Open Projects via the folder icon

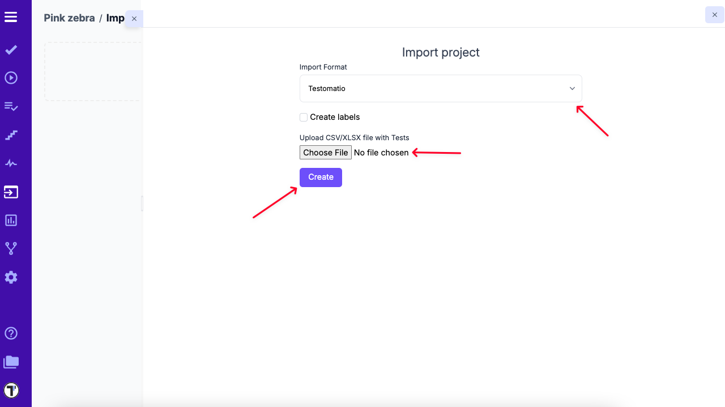click(x=11, y=362)
